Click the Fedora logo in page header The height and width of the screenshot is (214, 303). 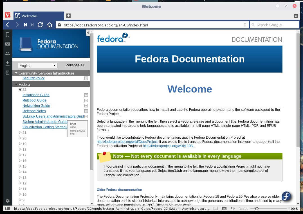(x=113, y=37)
